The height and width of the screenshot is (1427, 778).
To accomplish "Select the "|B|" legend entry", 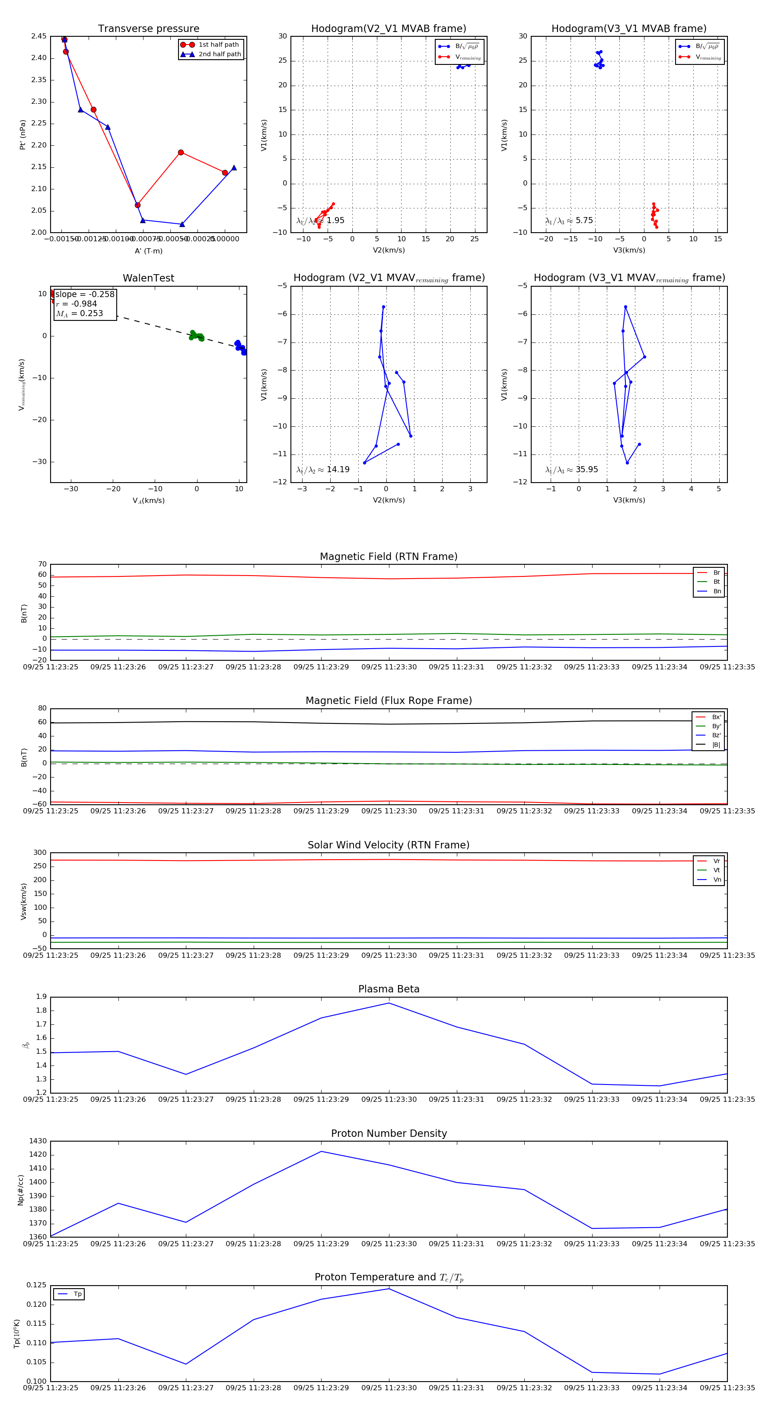I will [708, 745].
